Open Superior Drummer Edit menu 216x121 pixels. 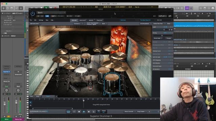click(x=35, y=20)
